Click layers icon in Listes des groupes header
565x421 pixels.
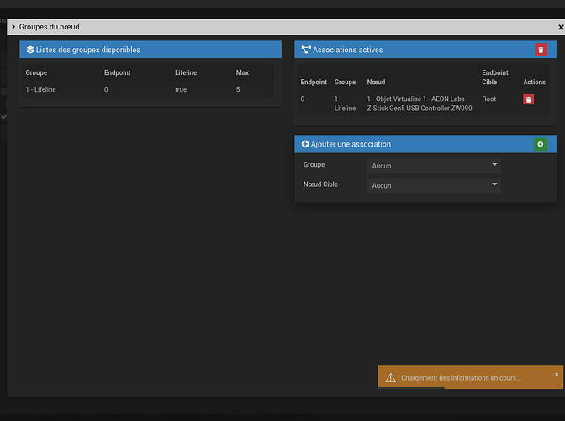[x=30, y=50]
